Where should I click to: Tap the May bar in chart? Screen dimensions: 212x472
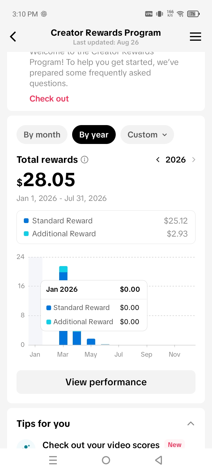[91, 342]
